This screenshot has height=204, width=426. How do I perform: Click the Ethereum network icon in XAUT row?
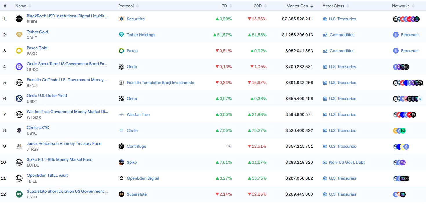[x=396, y=35]
